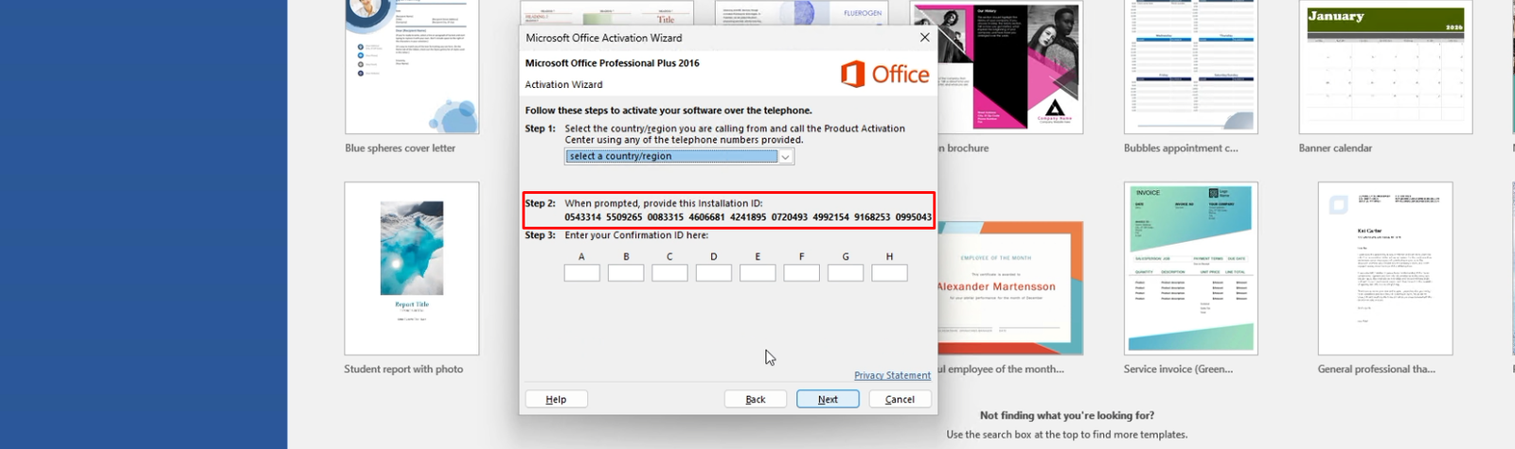Click 'Banner calendar' label

(x=1335, y=148)
